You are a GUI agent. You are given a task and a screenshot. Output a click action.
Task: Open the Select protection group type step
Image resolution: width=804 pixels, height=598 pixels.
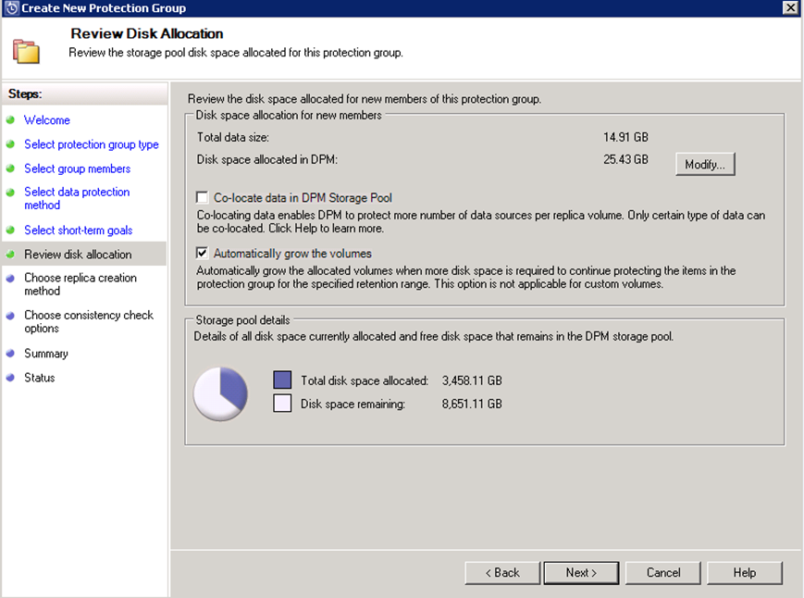tap(92, 144)
